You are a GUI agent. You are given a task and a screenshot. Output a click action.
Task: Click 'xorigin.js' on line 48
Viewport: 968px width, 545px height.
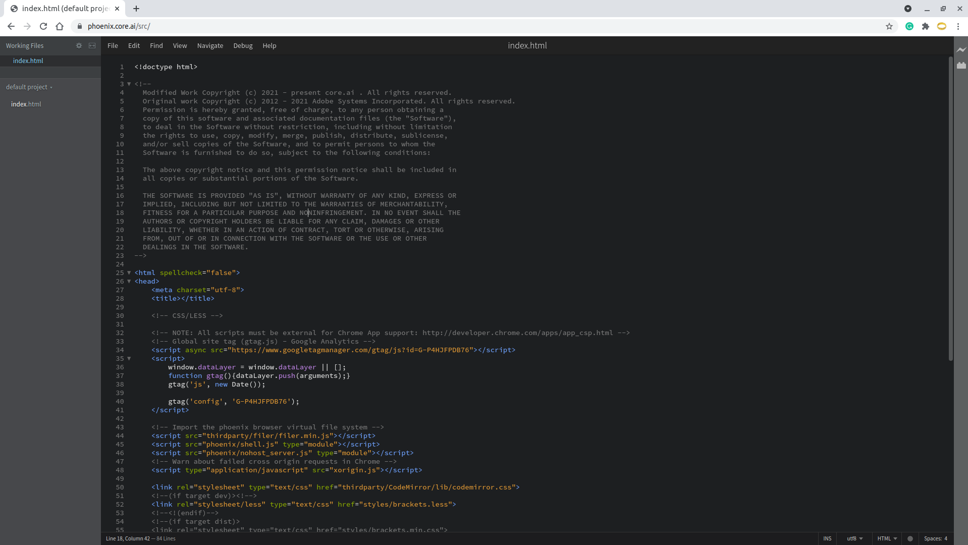(354, 470)
